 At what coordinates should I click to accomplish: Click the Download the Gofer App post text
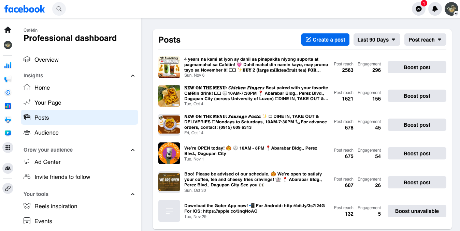coord(255,208)
